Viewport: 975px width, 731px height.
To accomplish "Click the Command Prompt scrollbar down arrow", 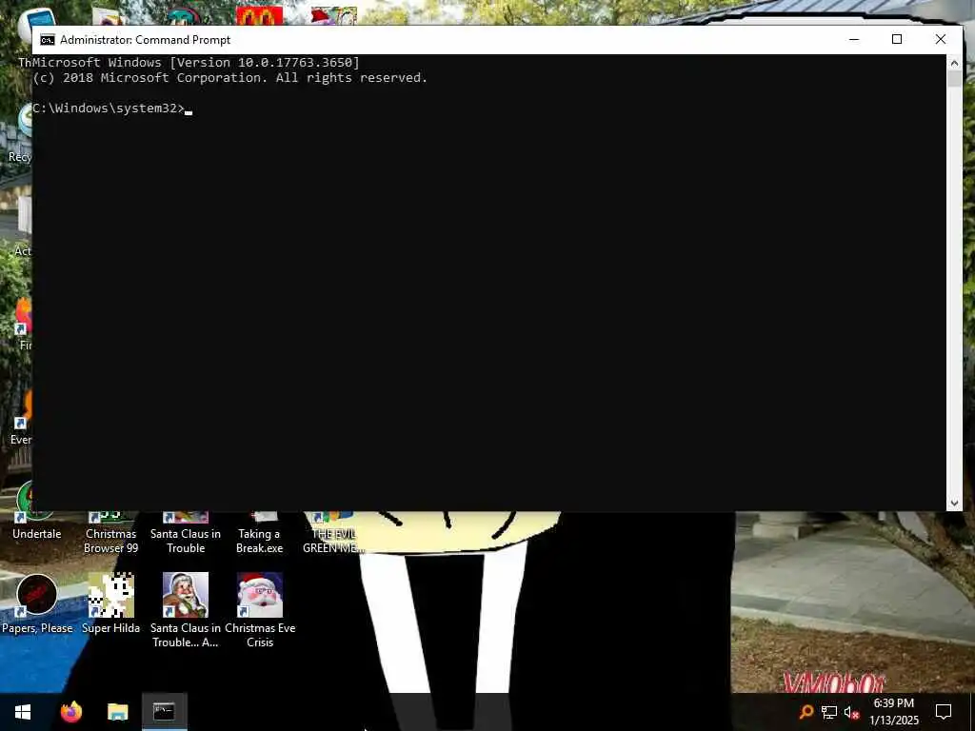I will 954,504.
